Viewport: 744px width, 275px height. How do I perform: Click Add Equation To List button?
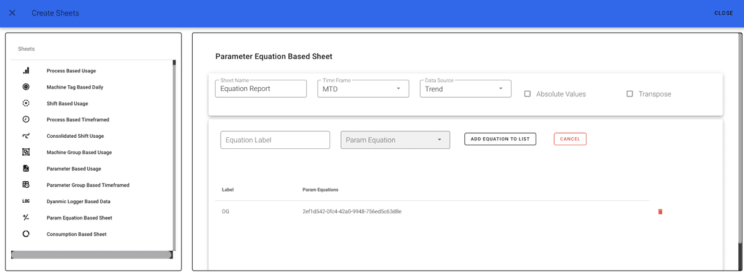pyautogui.click(x=500, y=139)
